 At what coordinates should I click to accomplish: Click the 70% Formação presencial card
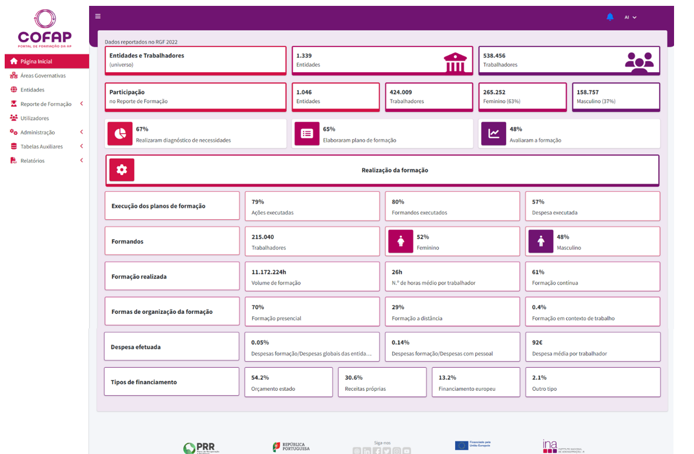tap(313, 311)
